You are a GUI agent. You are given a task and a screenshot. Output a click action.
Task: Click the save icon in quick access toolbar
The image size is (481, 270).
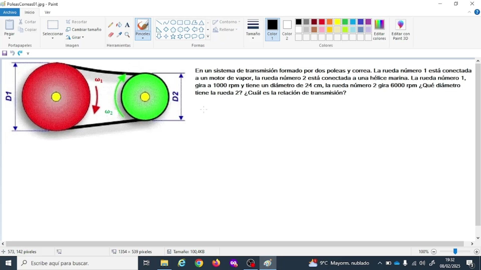pos(5,53)
